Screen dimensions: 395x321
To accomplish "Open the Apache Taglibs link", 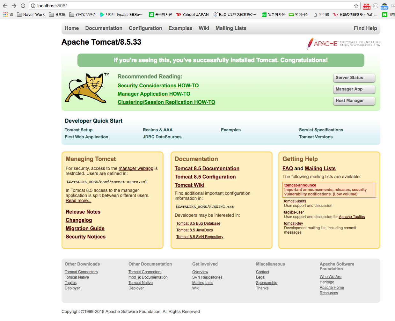I will click(352, 217).
